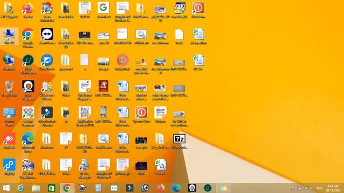Select the UltraViewer desktop shortcut
344x193 pixels.
point(47,62)
